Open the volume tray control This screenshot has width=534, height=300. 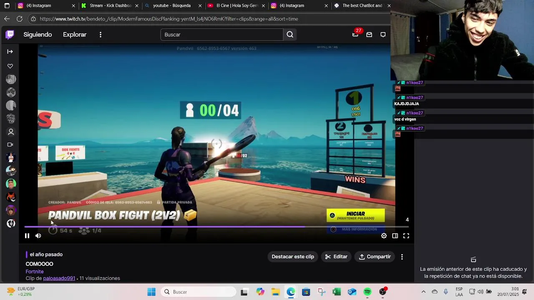481,292
